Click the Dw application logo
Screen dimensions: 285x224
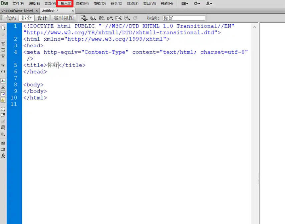coord(4,3)
